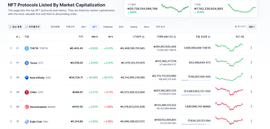Image resolution: width=270 pixels, height=129 pixels.
Task: Open the three-dot menu for THETA
Action: point(251,47)
